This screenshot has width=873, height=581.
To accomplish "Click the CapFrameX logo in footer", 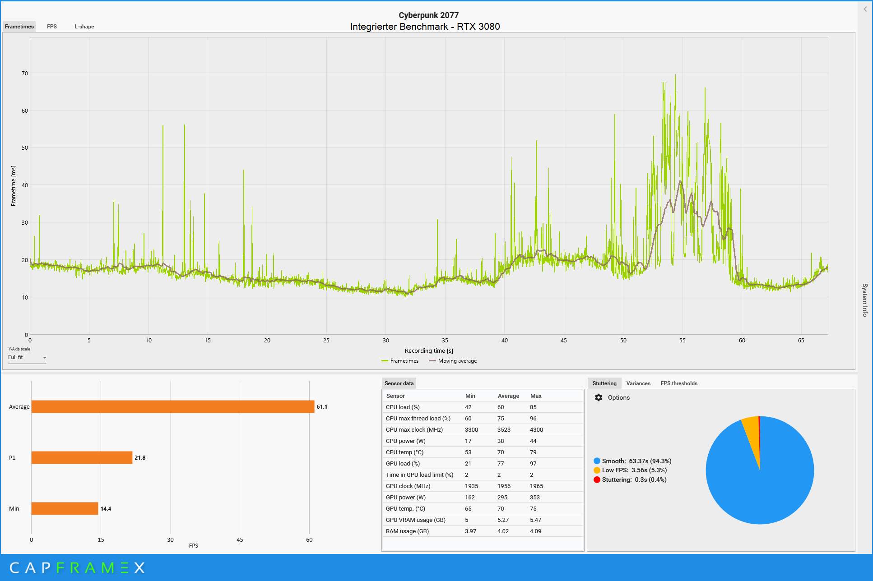I will [77, 567].
